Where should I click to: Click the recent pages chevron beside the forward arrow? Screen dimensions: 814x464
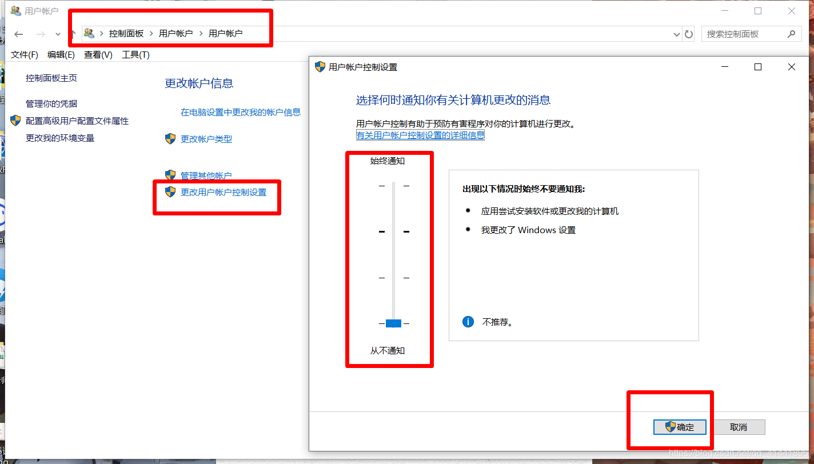58,34
